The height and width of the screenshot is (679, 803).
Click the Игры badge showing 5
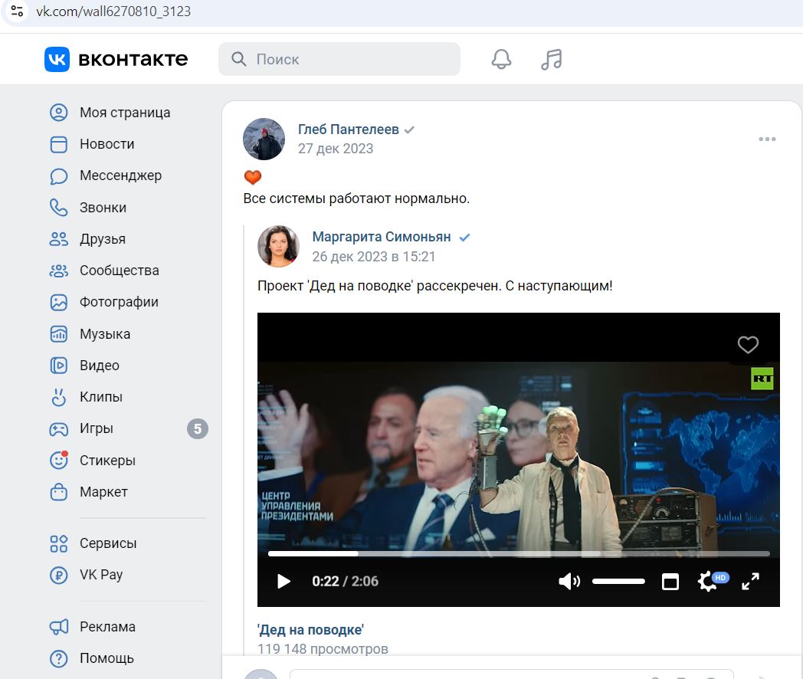pos(198,428)
